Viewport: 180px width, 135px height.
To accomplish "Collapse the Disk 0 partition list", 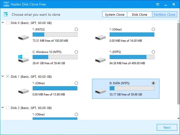I will click(x=3, y=22).
